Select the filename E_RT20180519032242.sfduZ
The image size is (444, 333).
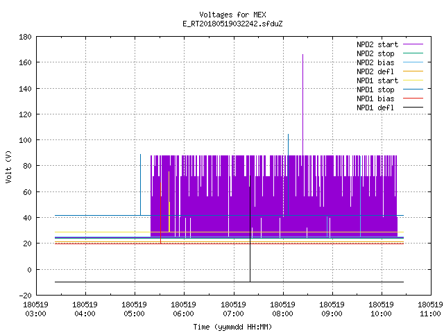click(x=232, y=24)
